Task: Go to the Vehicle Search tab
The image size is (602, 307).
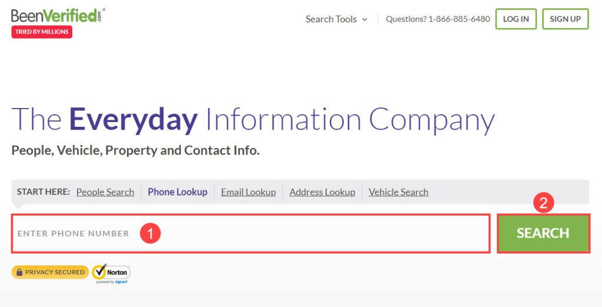Action: point(399,192)
